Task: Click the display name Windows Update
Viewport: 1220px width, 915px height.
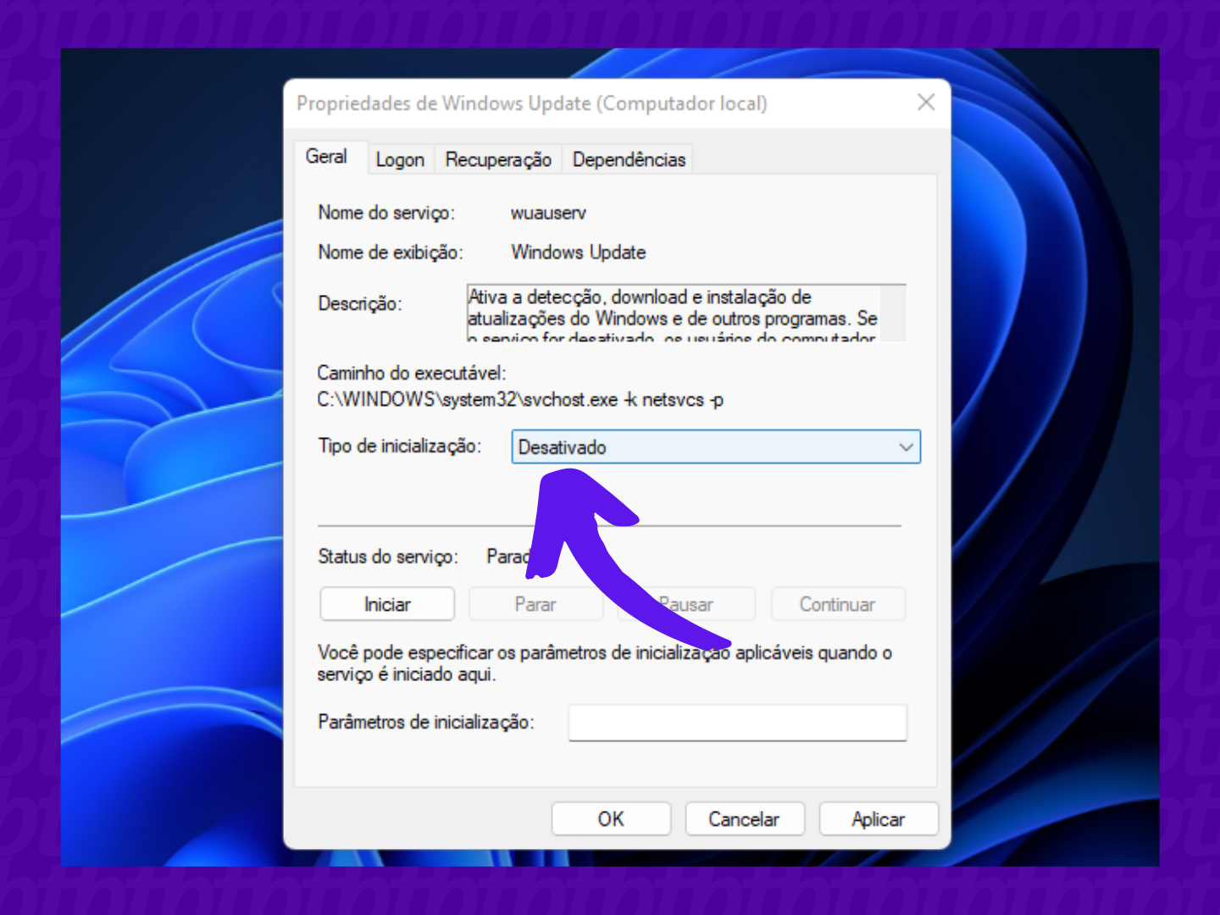Action: (579, 252)
